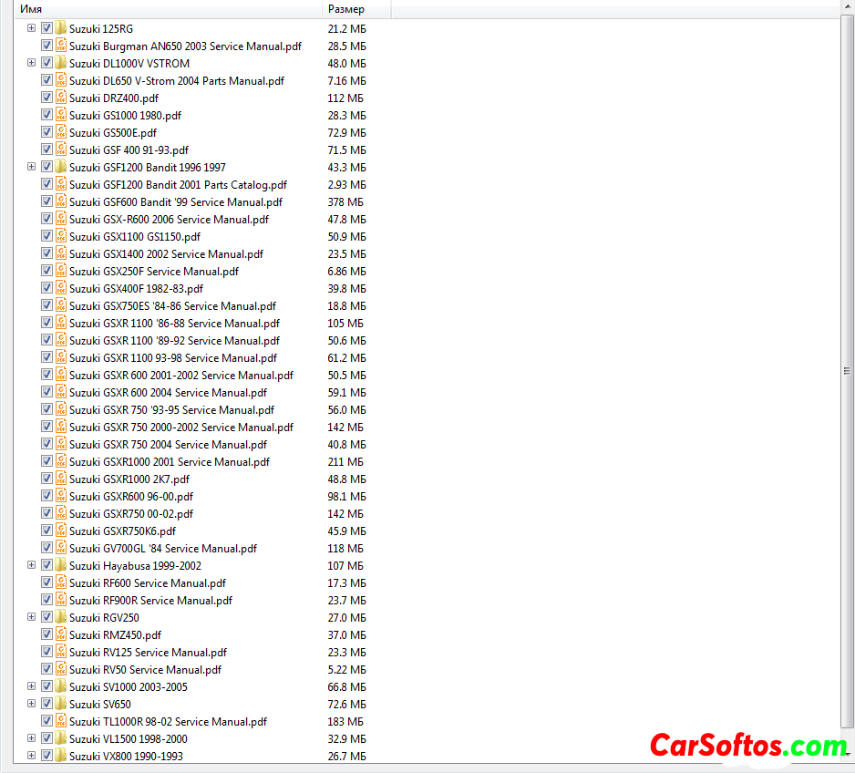
Task: Click PDF icon for Suzuki GS500E.pdf
Action: pyautogui.click(x=61, y=133)
